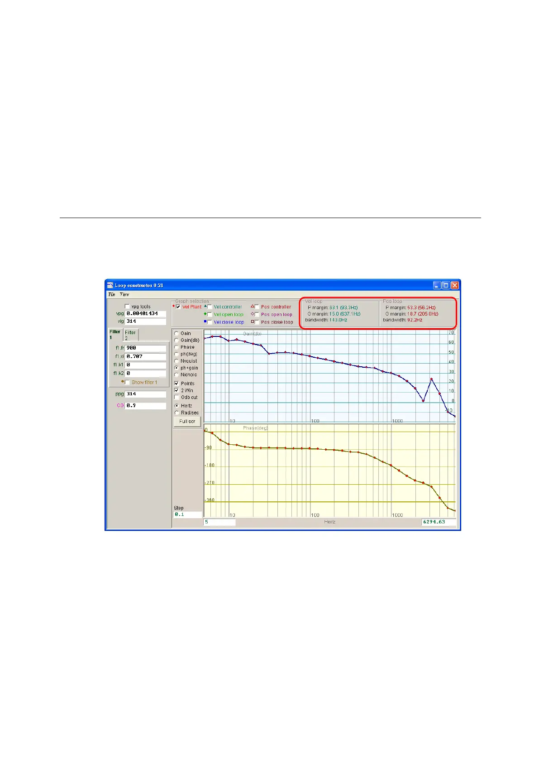The width and height of the screenshot is (539, 763).
Task: Enable the Vel controller graph checkbox
Action: (x=210, y=307)
